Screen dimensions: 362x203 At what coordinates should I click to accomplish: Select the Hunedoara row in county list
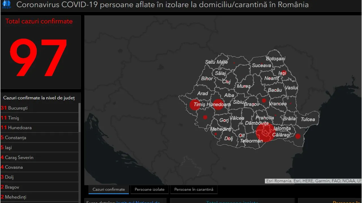tap(40, 128)
